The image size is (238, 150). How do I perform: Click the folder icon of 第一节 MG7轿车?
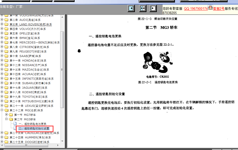pyautogui.click(x=11, y=115)
